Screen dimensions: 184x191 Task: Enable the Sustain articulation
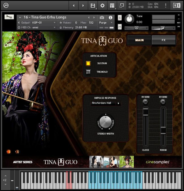[88, 63]
